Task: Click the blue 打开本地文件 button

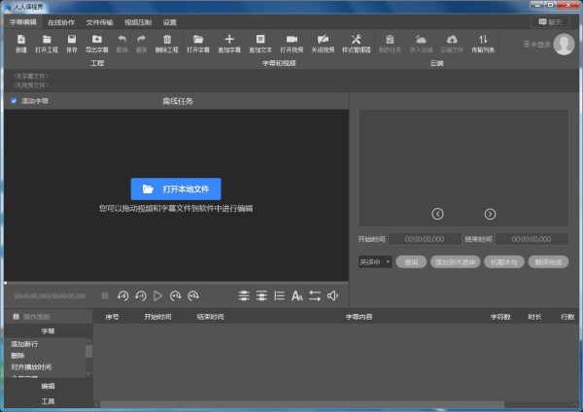Action: click(176, 189)
